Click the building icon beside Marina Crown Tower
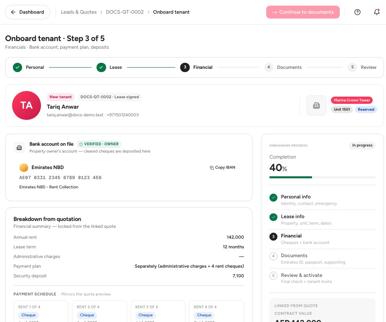386x322 pixels. coord(316,105)
